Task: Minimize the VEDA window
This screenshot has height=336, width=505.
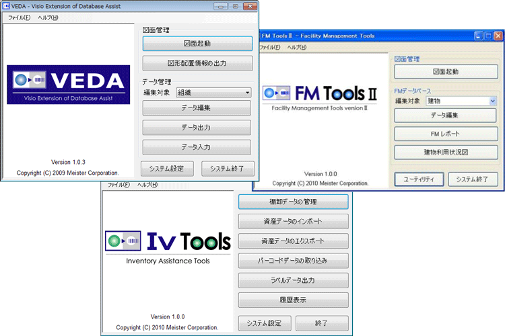Action: pyautogui.click(x=221, y=6)
